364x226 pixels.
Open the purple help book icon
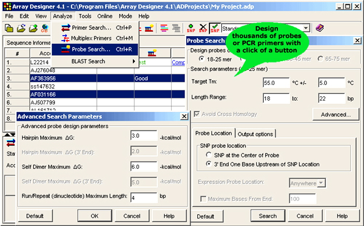[x=320, y=28]
